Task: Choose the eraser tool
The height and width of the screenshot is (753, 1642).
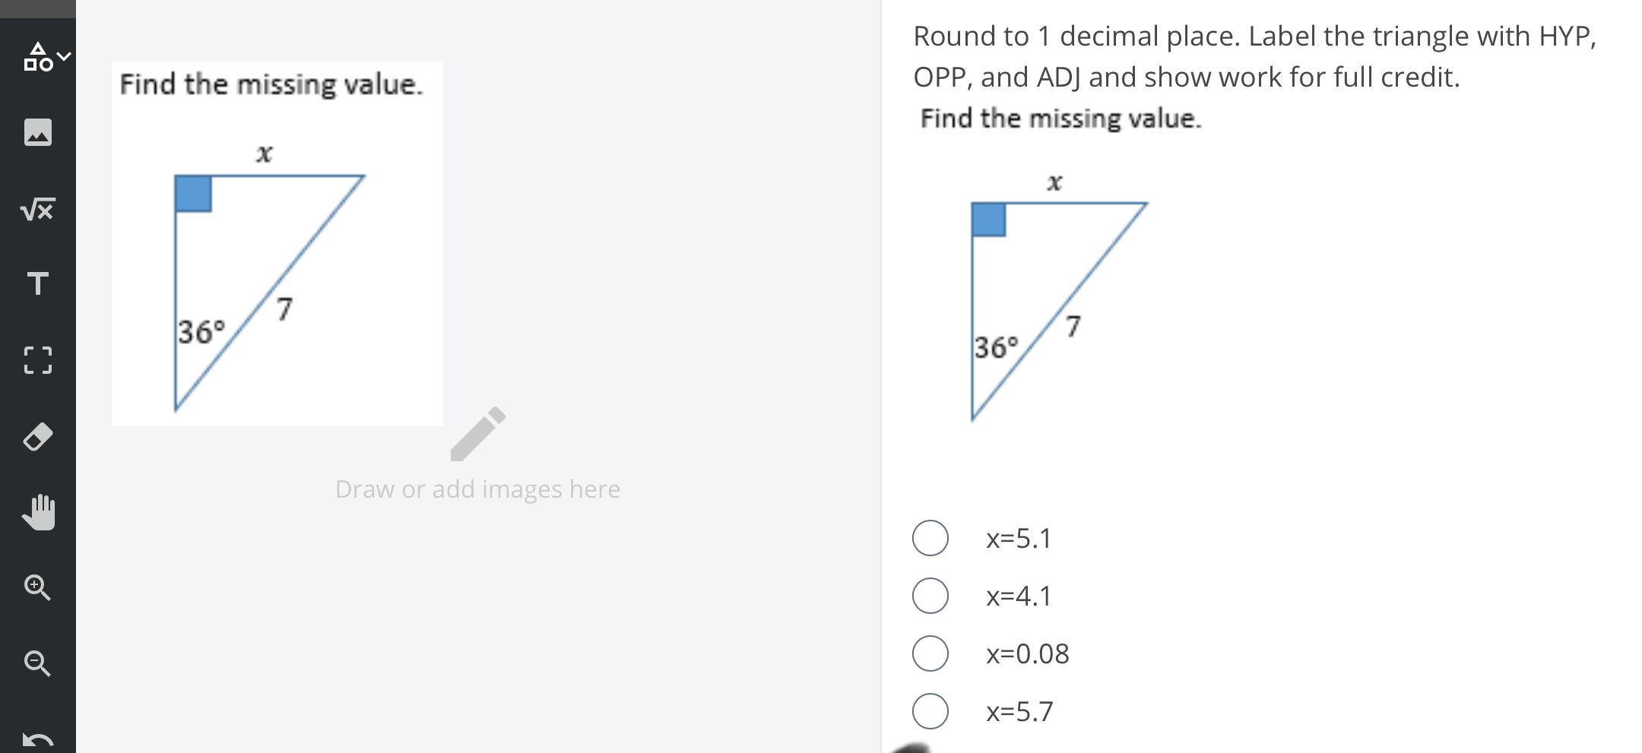Action: click(37, 436)
